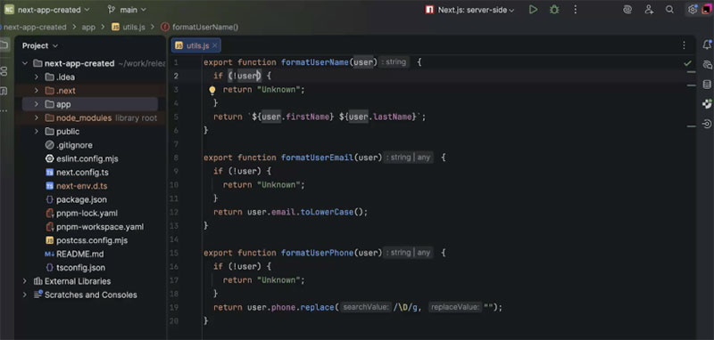Click the formatUserPhone function name in code

pos(318,253)
